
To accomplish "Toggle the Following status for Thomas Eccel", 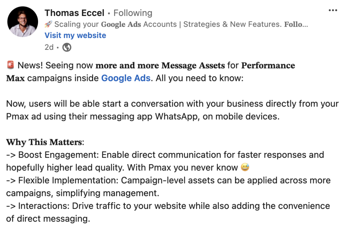I will click(133, 13).
